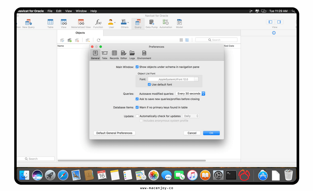Open the Environment preferences section

[x=144, y=55]
